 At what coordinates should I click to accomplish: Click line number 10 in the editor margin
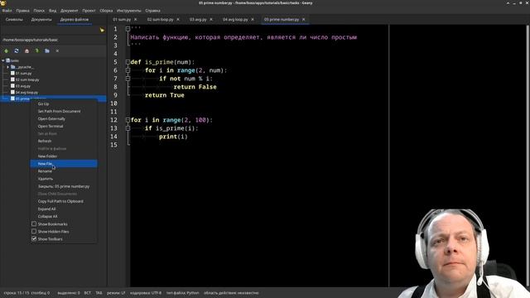pyautogui.click(x=113, y=103)
